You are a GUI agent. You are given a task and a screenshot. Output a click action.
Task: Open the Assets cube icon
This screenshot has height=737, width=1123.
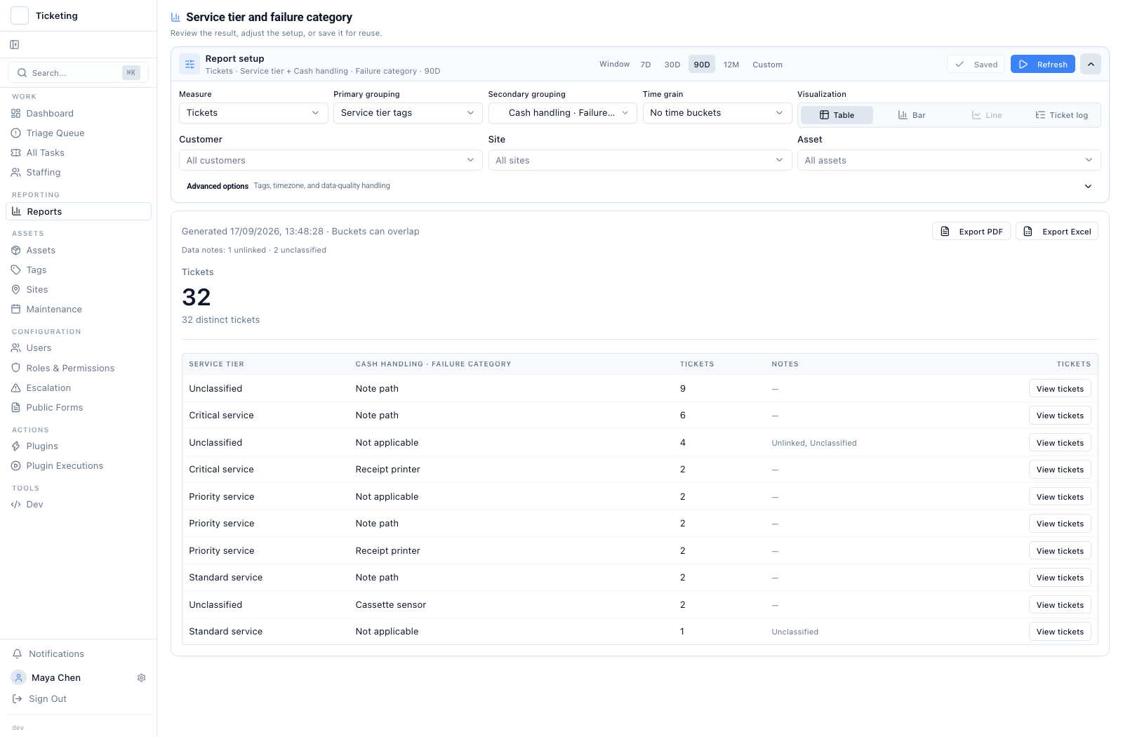coord(16,251)
